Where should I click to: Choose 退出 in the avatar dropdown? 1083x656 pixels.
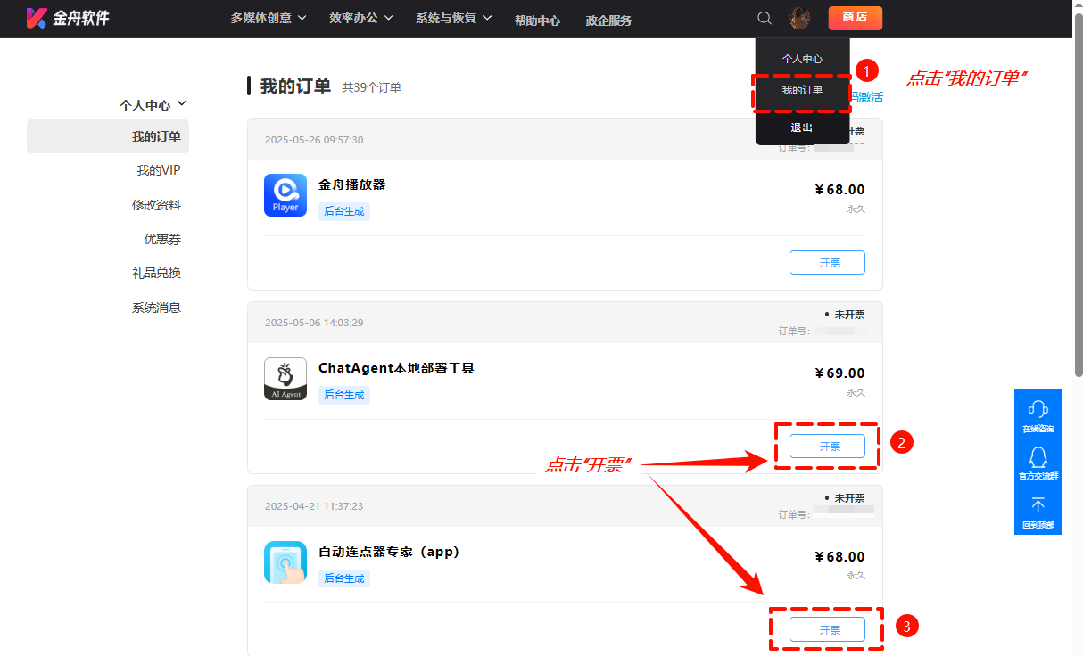click(x=802, y=127)
